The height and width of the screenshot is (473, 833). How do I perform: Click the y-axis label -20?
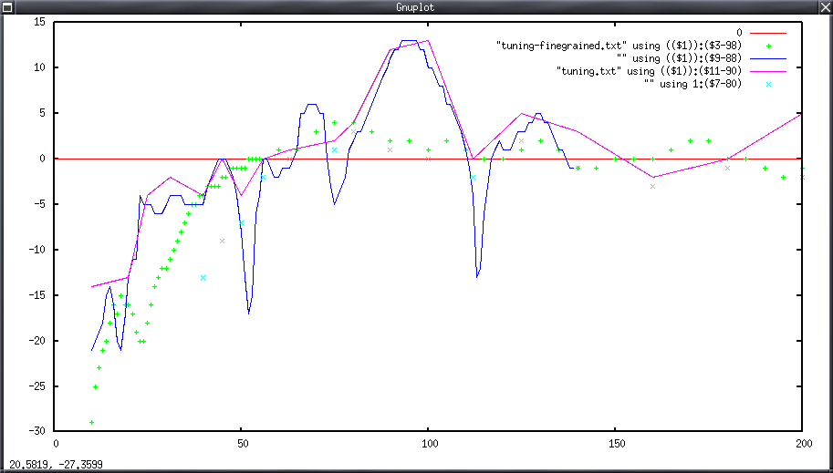[x=37, y=341]
